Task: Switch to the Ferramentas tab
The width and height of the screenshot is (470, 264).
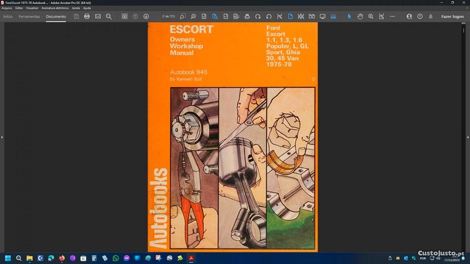Action: (29, 16)
